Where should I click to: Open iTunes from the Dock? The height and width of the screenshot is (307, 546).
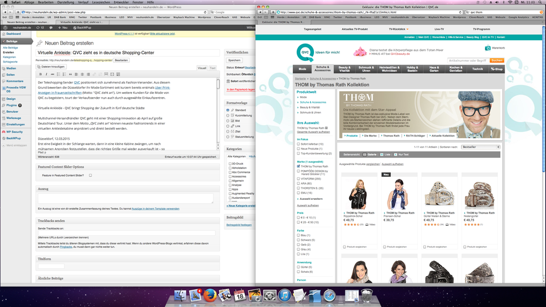tap(285, 295)
